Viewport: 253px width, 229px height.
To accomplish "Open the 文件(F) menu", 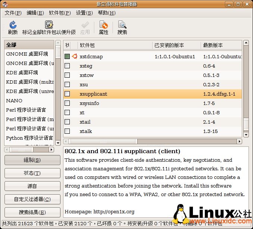I will tap(13, 13).
